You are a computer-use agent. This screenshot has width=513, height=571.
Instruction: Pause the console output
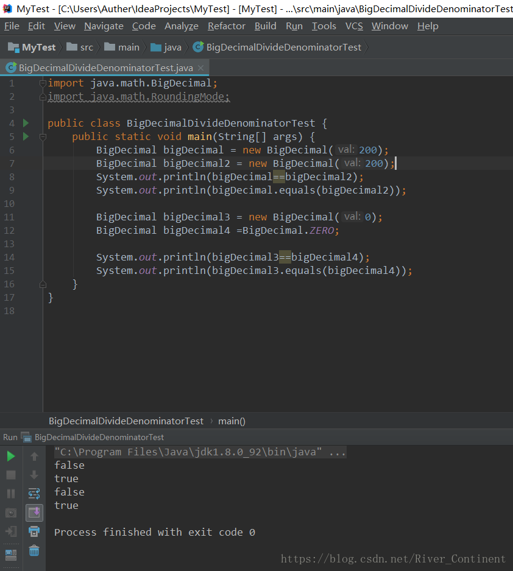(x=10, y=493)
